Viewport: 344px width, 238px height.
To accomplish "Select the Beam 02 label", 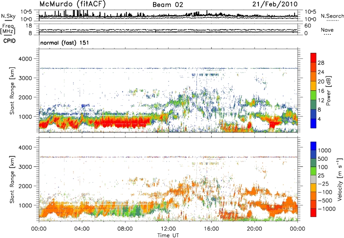I will click(168, 5).
